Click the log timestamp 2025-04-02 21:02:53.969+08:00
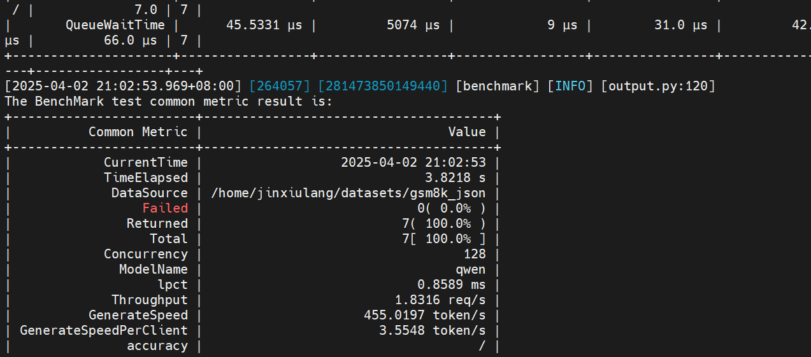The height and width of the screenshot is (357, 811). (x=123, y=86)
